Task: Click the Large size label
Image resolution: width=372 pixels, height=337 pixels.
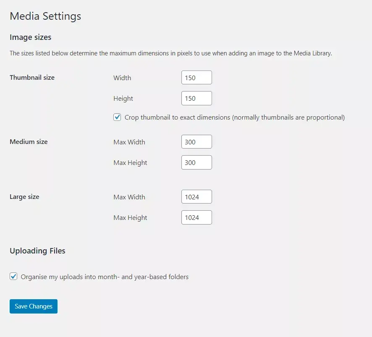Action: [x=24, y=196]
